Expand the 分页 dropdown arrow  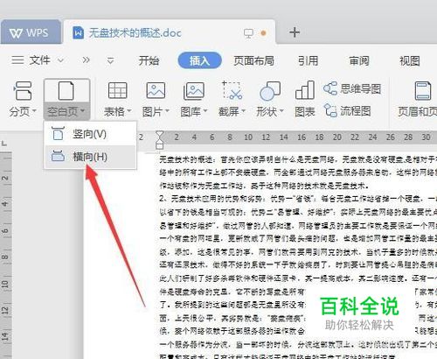click(x=34, y=111)
